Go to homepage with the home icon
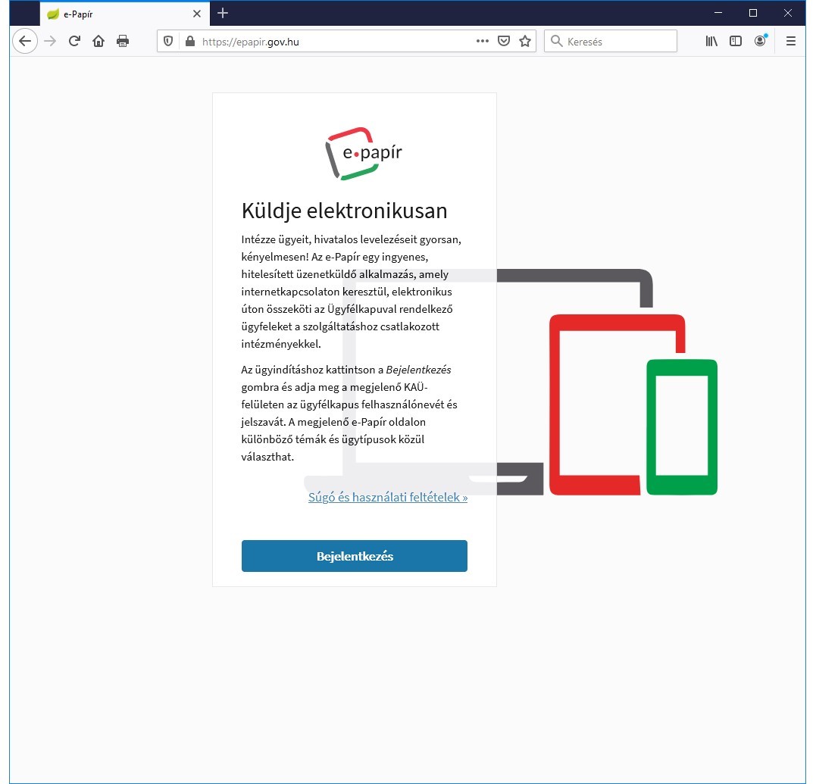816x784 pixels. (98, 41)
